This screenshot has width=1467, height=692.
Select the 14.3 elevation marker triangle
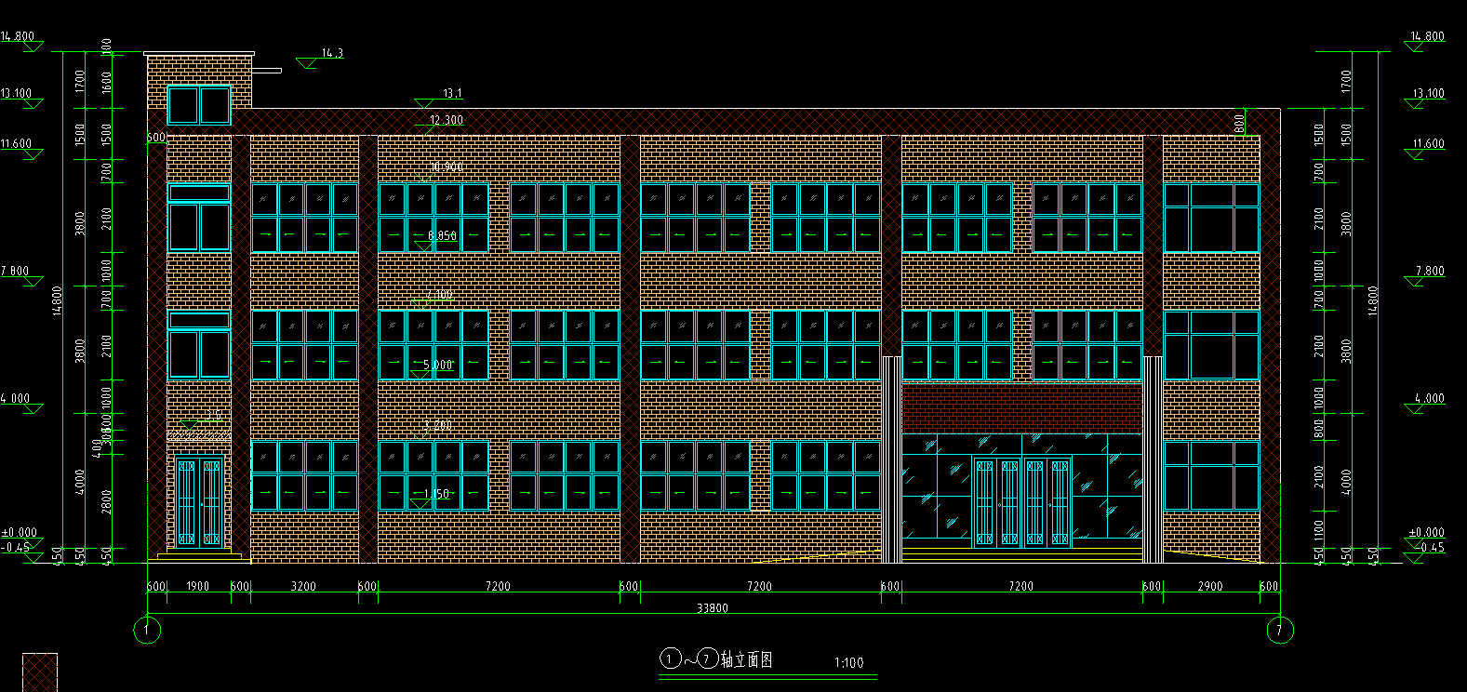pos(307,62)
